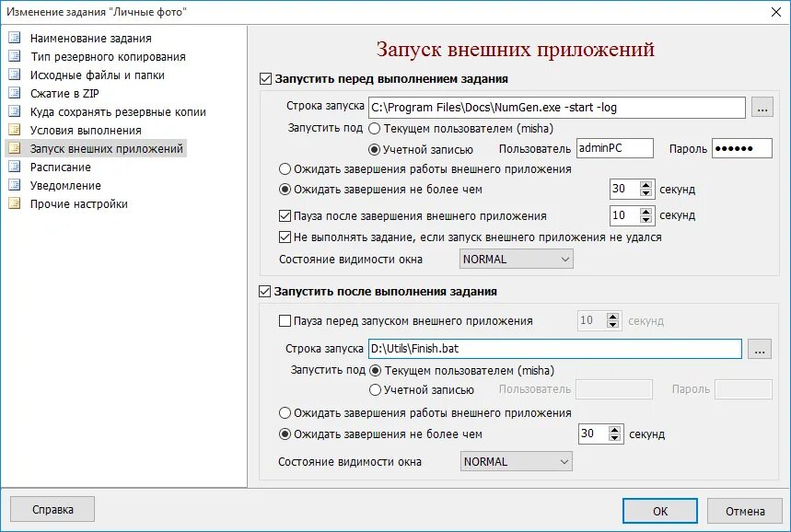791x532 pixels.
Task: Open pre-task Состояние видимости окна dropdown
Action: pyautogui.click(x=516, y=260)
